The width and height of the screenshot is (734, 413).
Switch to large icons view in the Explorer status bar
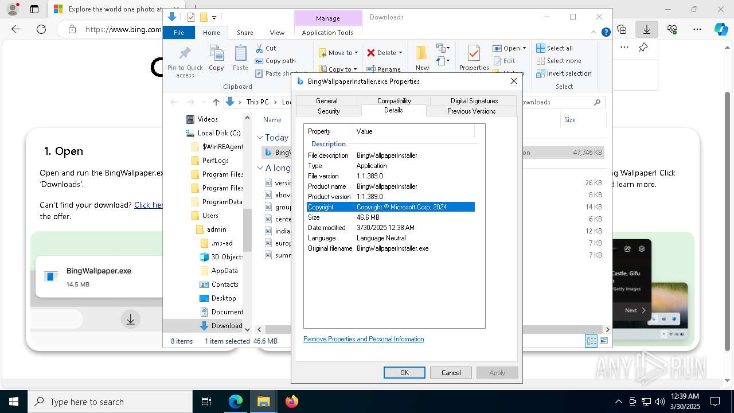[x=604, y=341]
